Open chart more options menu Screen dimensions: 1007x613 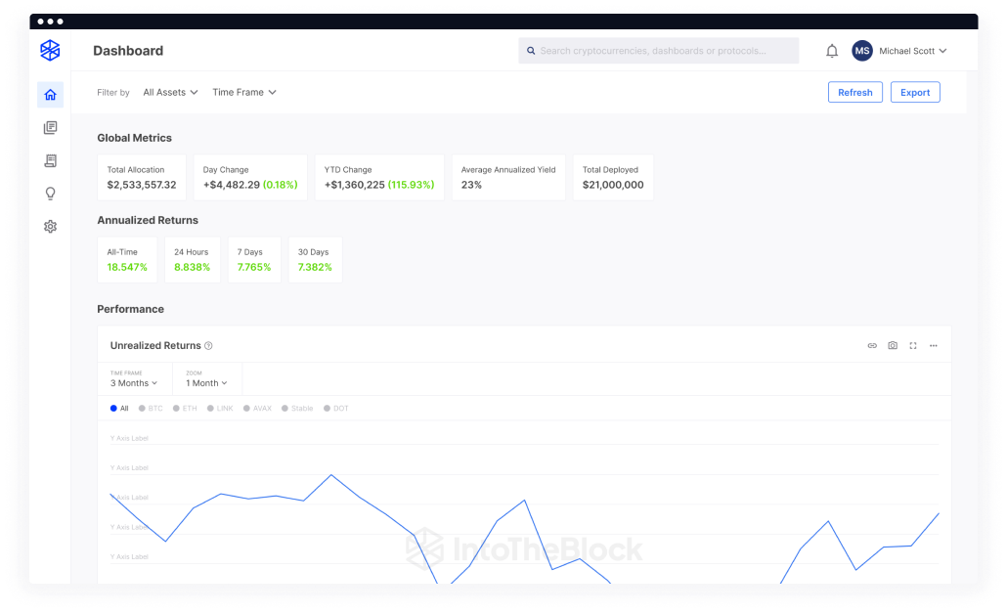click(933, 345)
